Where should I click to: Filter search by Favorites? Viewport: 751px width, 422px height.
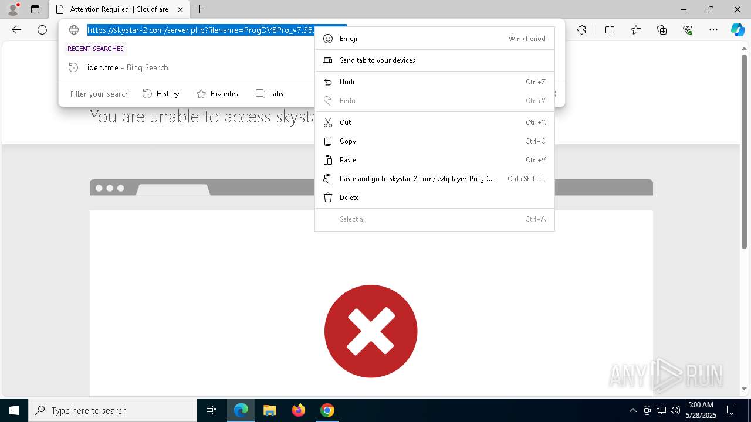pos(217,94)
